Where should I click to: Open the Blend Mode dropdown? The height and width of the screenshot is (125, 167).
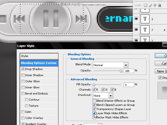pyautogui.click(x=110, y=65)
